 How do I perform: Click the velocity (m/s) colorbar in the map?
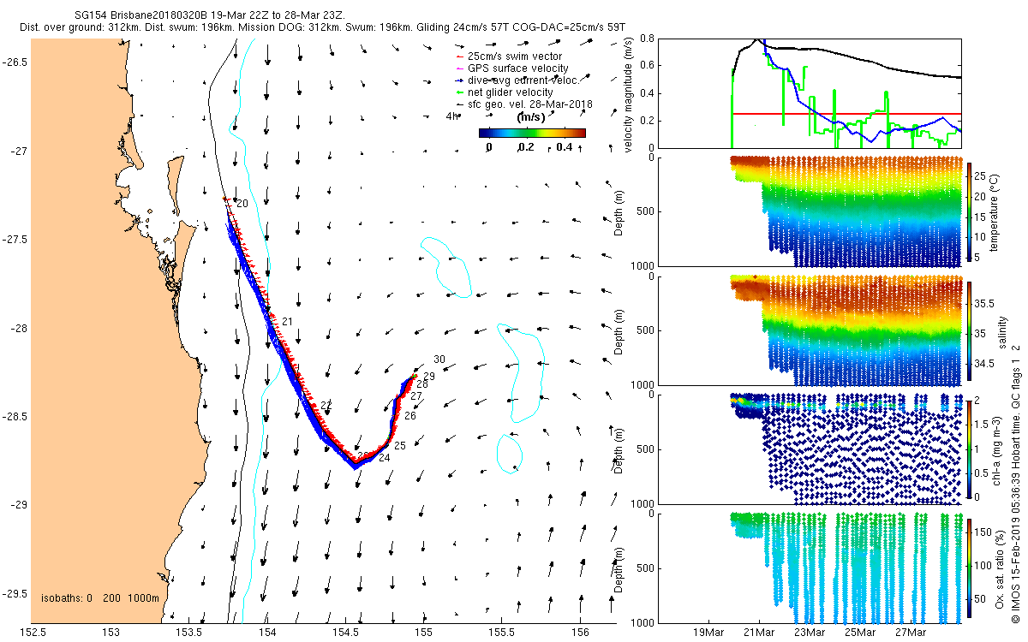[531, 133]
